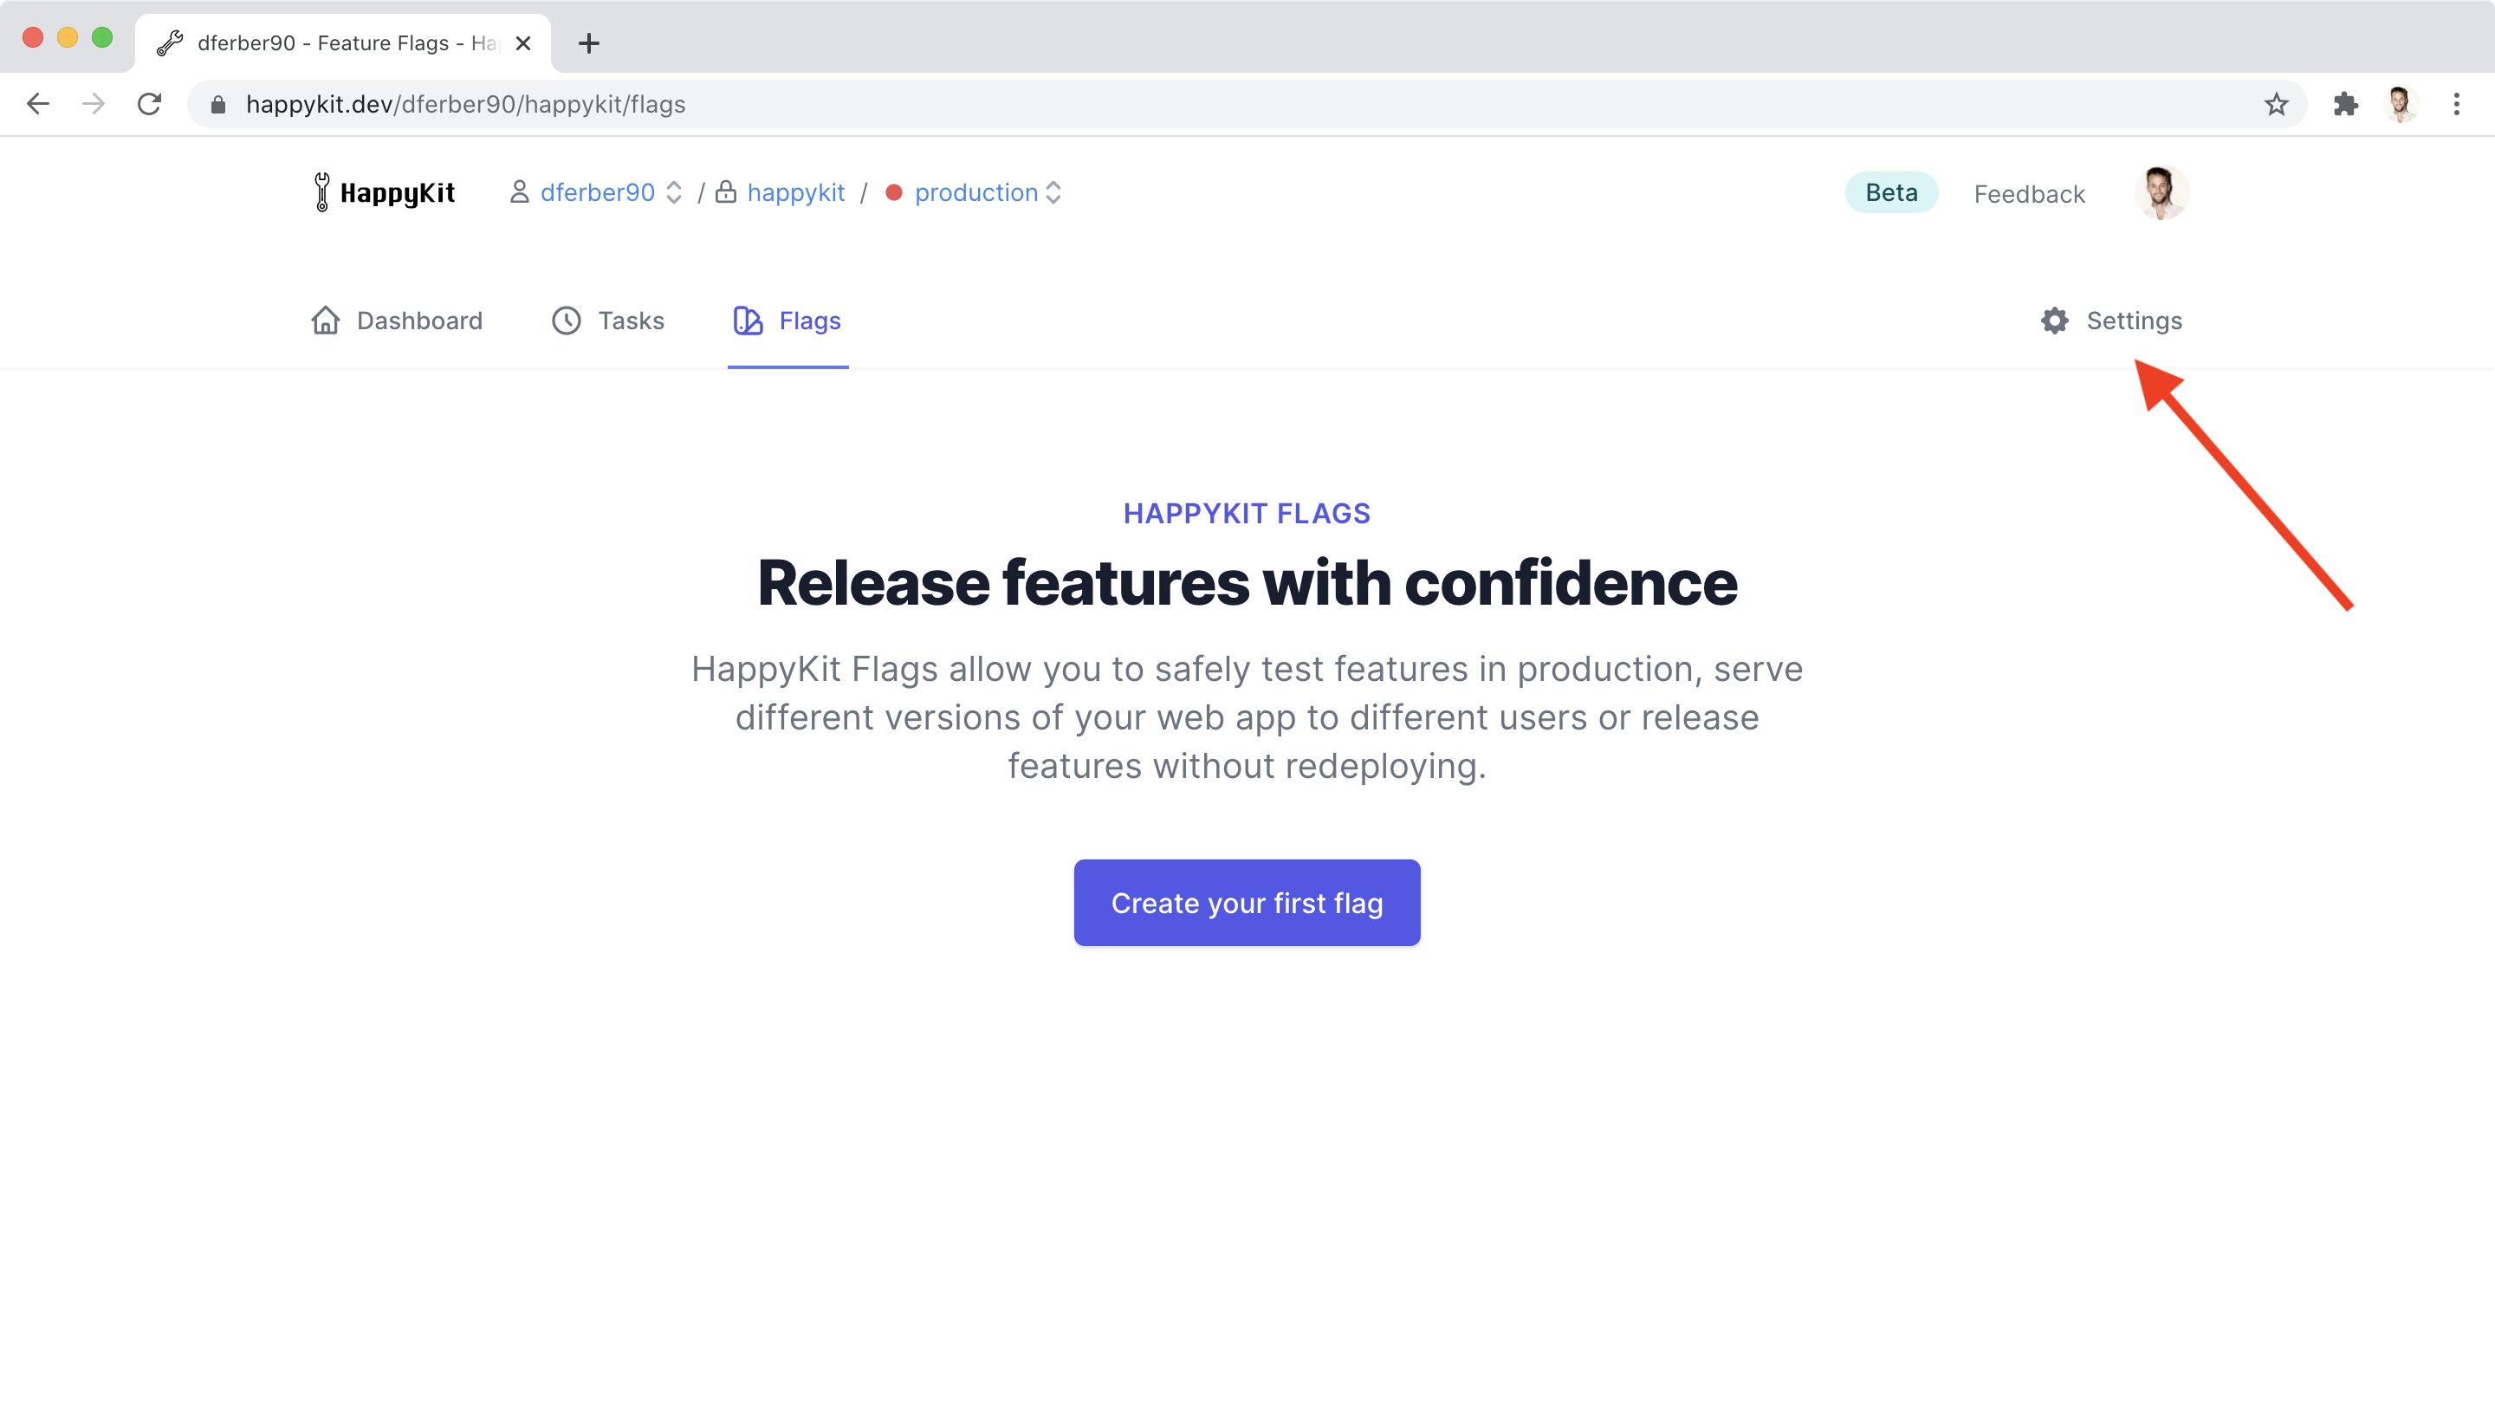Open the Chrome three-dot menu
The width and height of the screenshot is (2495, 1426).
click(x=2457, y=104)
